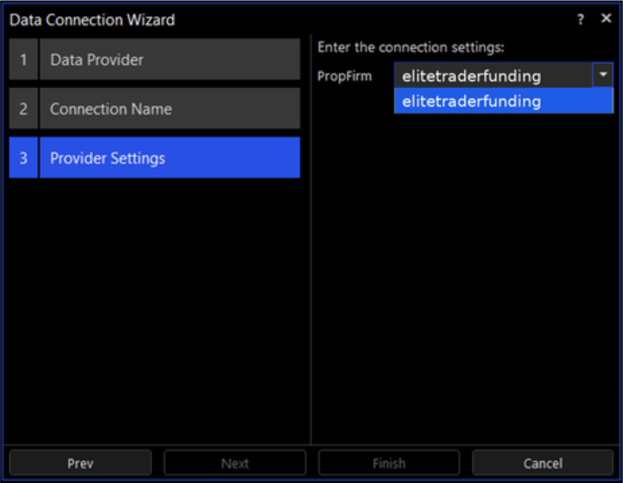Choose elitetraderfunding from the dropdown list
This screenshot has width=623, height=483.
click(x=503, y=101)
